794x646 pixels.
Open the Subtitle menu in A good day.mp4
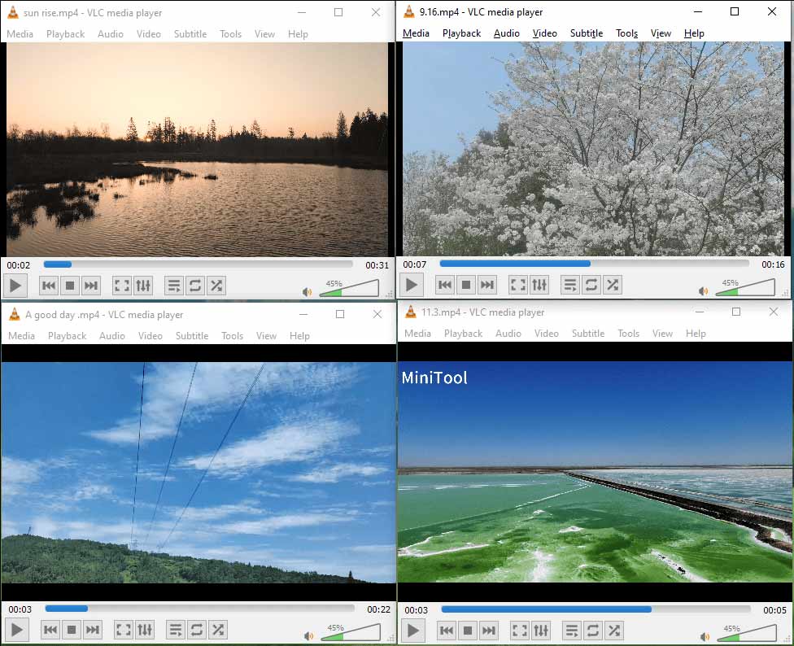192,335
